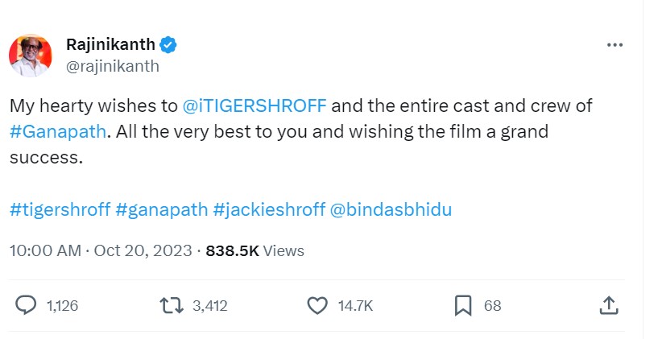This screenshot has height=339, width=658.
Task: Click the #jackieshroff hashtag
Action: click(268, 210)
